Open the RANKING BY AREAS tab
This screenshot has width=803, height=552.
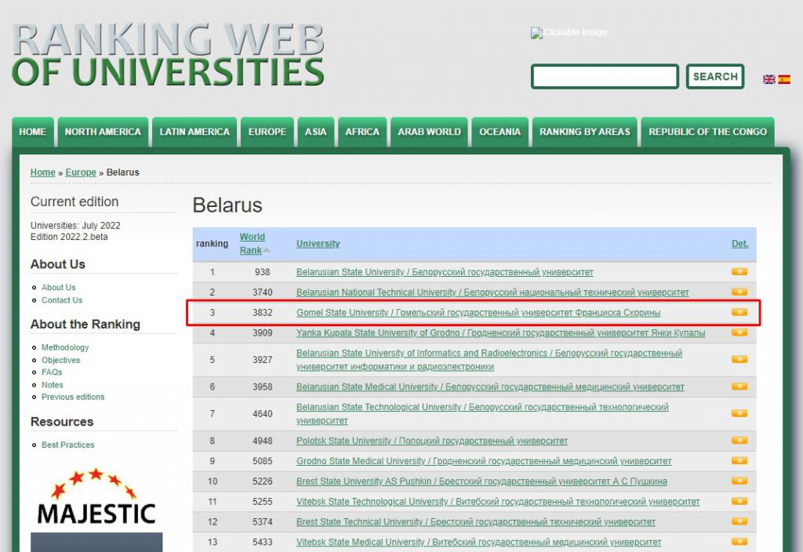click(x=585, y=132)
